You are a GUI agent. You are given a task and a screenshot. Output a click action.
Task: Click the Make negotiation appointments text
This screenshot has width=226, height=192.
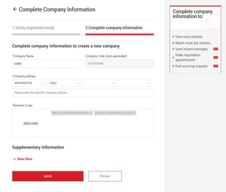[188, 58]
